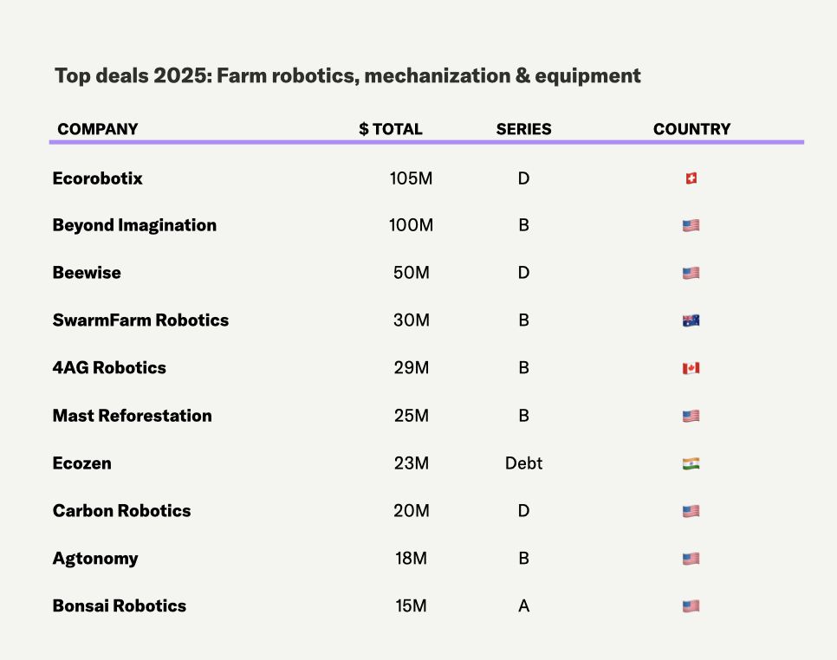Click the Top deals 2025 table title
The height and width of the screenshot is (660, 837).
(347, 75)
